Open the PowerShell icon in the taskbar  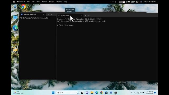point(111,93)
